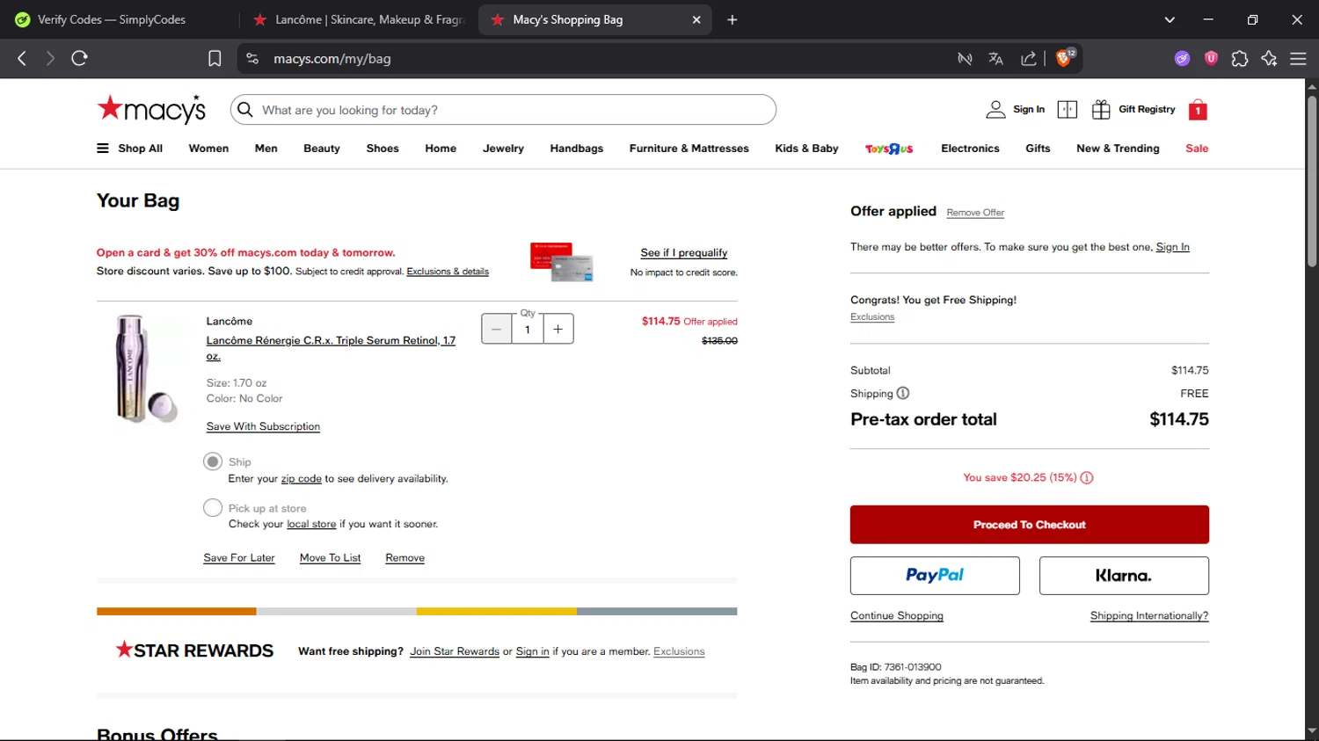Click the share page icon
Screen dimensions: 1319x741
[1028, 59]
